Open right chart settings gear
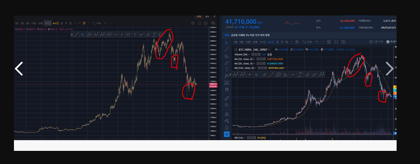420x164 pixels. click(329, 42)
